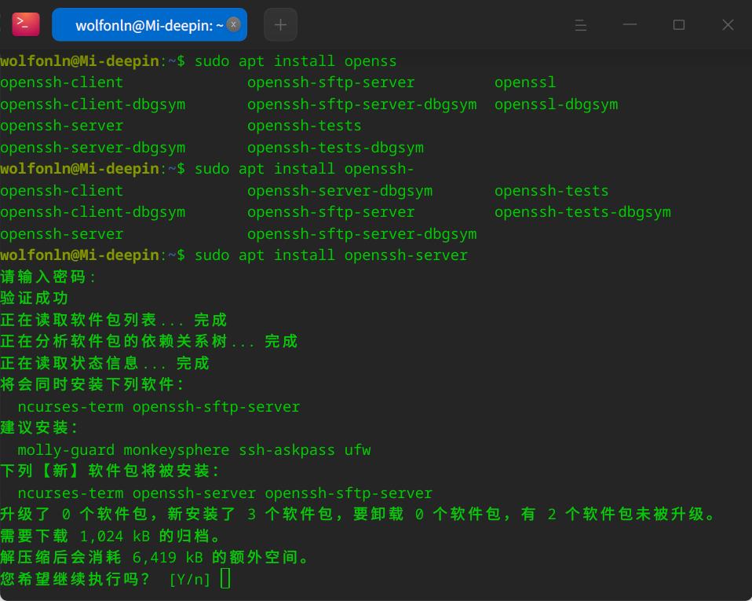This screenshot has width=752, height=601.
Task: Close the wolfonln@Mi-deepin tab
Action: coord(234,24)
